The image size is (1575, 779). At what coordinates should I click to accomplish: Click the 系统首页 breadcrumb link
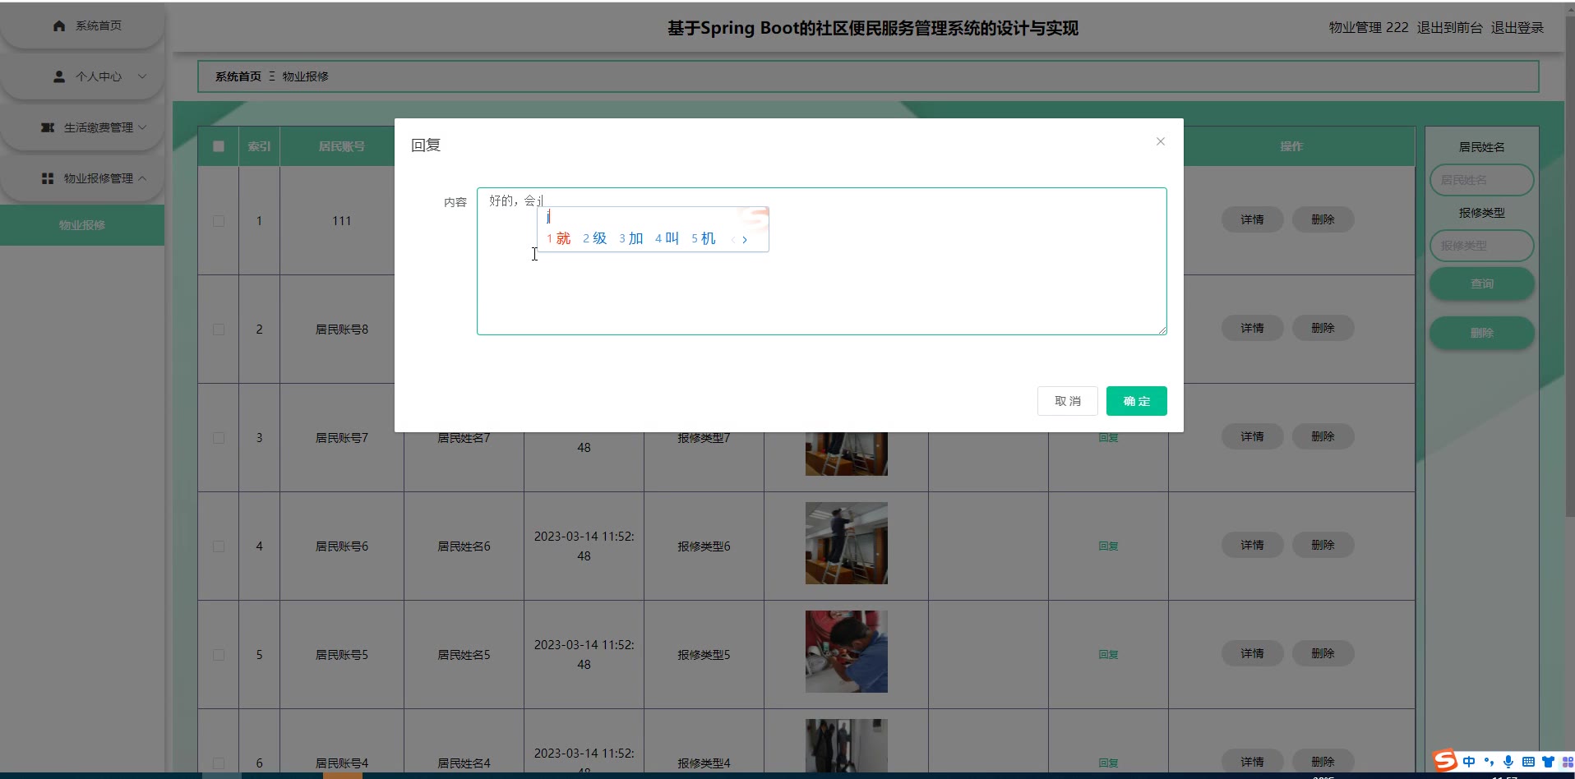[238, 76]
